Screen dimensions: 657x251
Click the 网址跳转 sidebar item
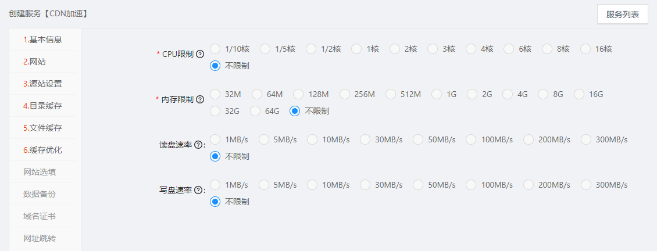(x=40, y=238)
